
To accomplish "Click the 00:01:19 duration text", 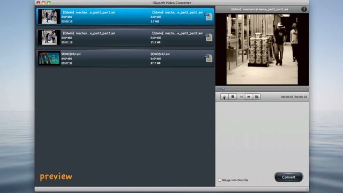I will tap(66, 42).
